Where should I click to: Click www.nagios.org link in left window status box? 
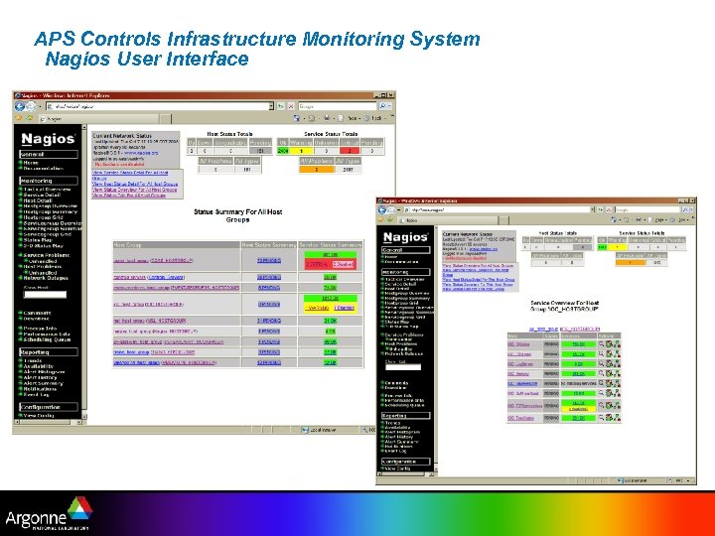141,153
